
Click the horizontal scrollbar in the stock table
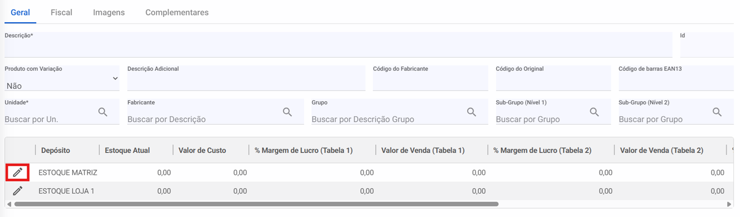click(256, 204)
